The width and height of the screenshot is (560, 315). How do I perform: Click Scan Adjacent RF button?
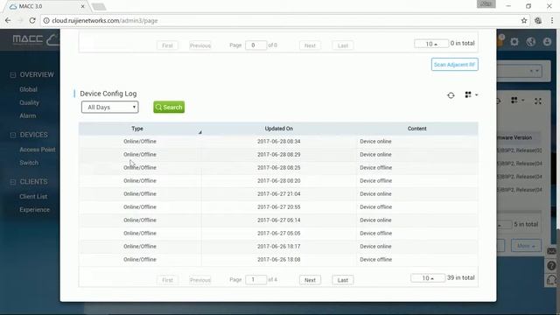tap(454, 65)
